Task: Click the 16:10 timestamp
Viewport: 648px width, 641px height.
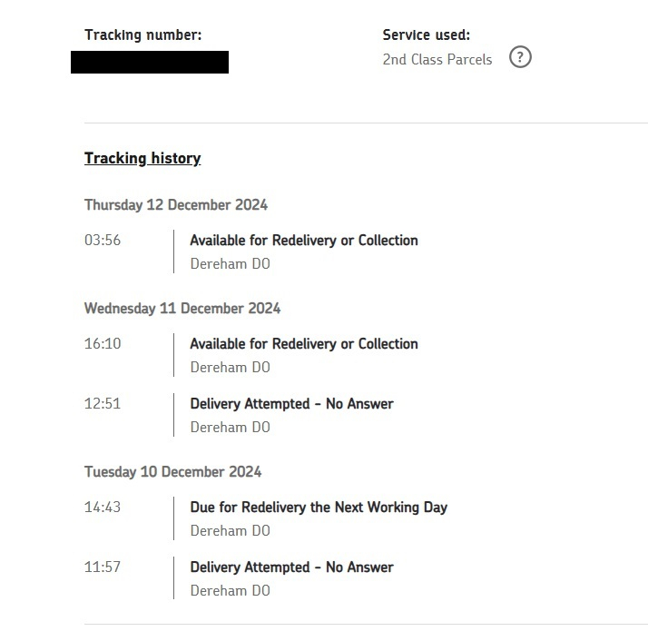Action: tap(103, 343)
